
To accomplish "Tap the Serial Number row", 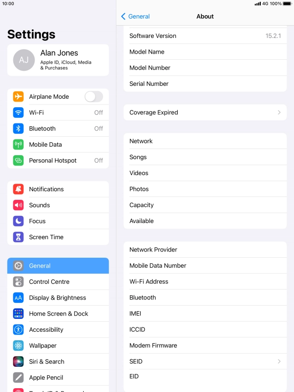I will point(205,84).
